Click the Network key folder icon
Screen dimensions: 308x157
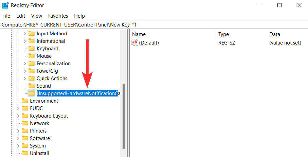(x=25, y=123)
